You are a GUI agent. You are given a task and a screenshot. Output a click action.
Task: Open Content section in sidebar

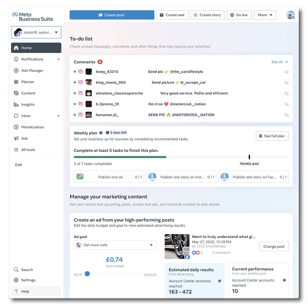[36, 93]
